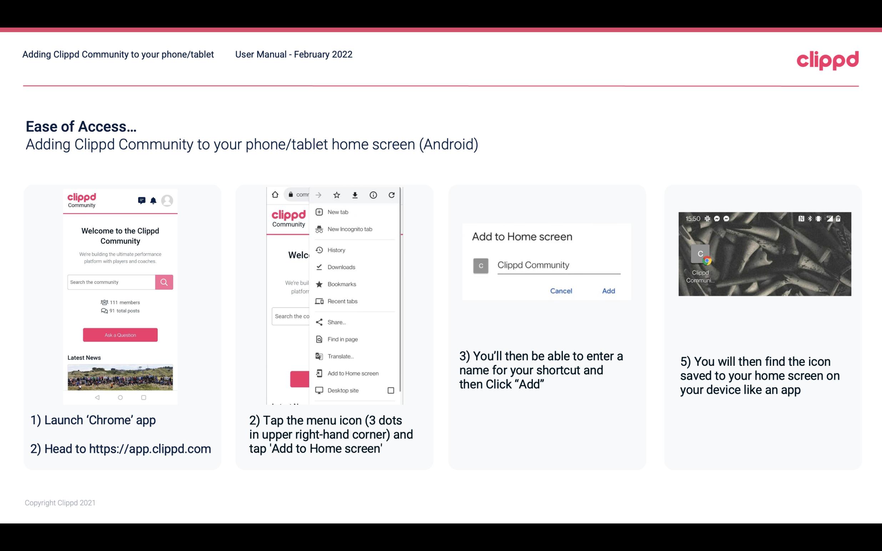Select 'History' from Chrome context menu
Image resolution: width=882 pixels, height=551 pixels.
[x=336, y=249]
